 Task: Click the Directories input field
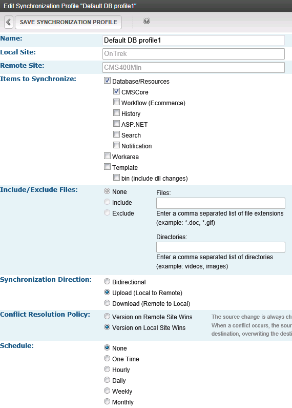pyautogui.click(x=221, y=247)
